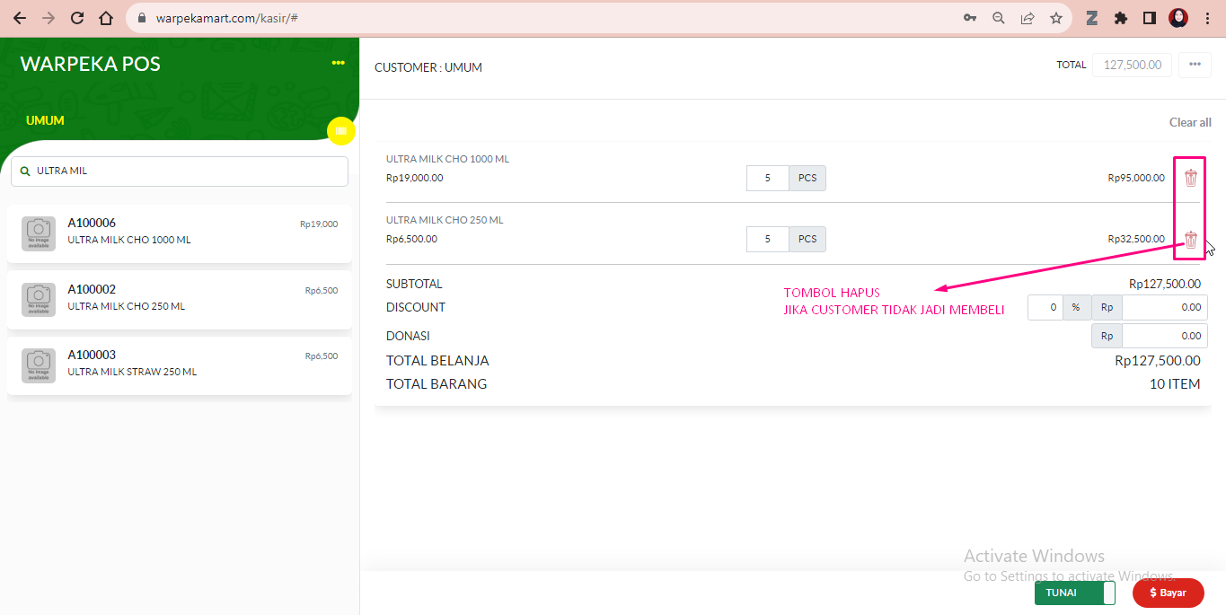
Task: Click the TOTAL amount field at top
Action: point(1132,65)
